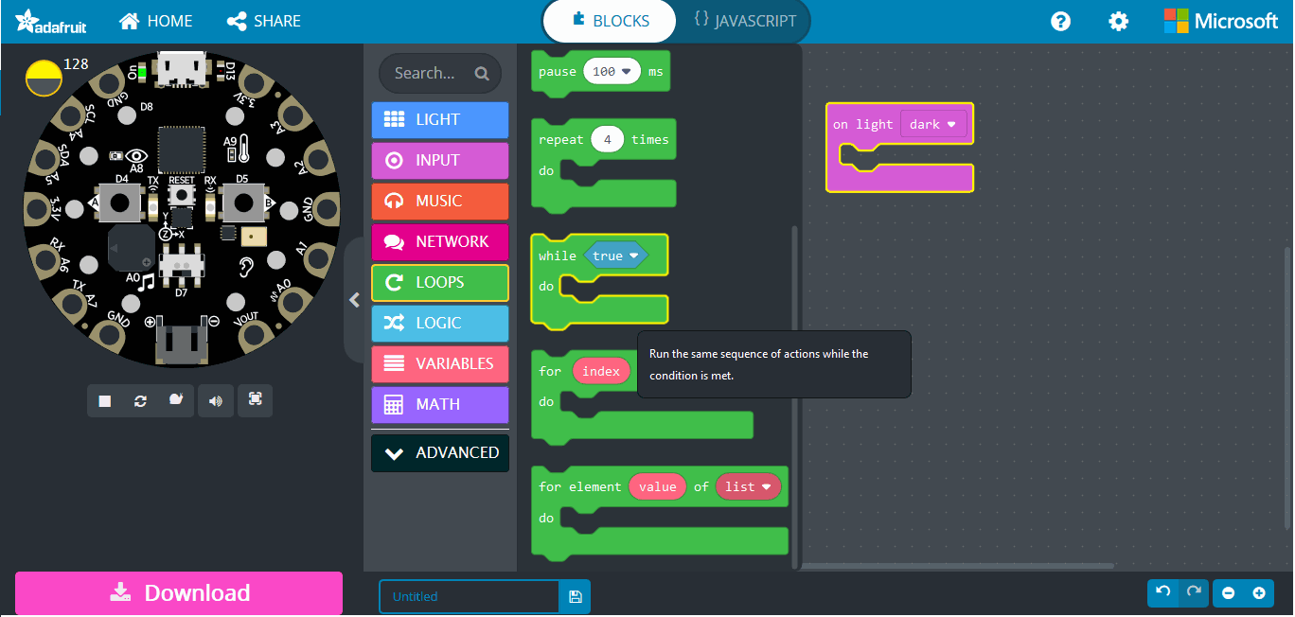
Task: Undo the last action
Action: coord(1163,593)
